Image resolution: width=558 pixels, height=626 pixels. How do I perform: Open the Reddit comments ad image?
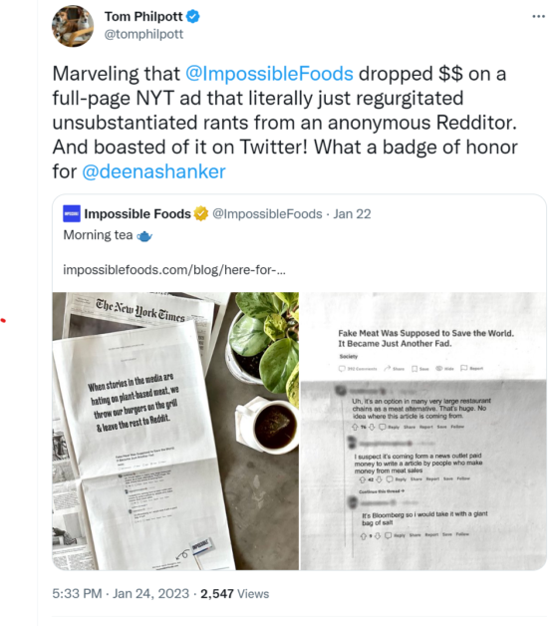[423, 432]
